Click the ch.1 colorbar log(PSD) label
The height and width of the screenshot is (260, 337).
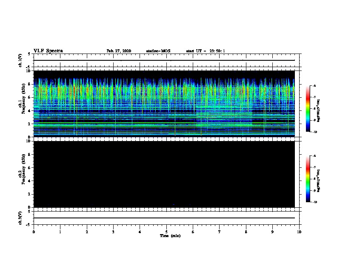coord(319,110)
